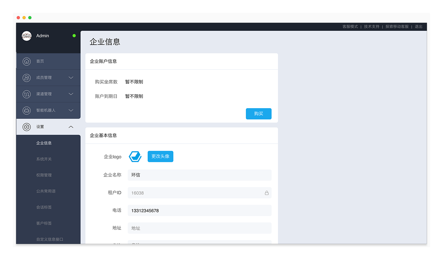Click the lock icon in 租户ID field
Viewport: 443px width, 260px height.
[266, 193]
